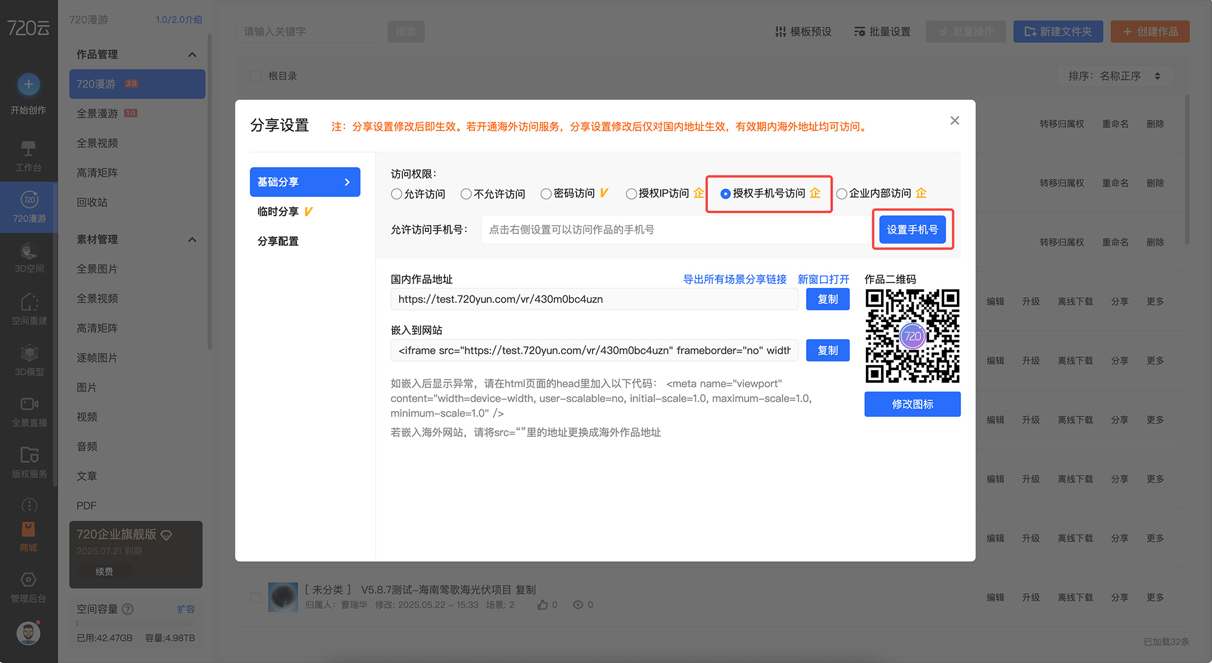
Task: Open 3D空间 in left sidebar
Action: coord(28,252)
